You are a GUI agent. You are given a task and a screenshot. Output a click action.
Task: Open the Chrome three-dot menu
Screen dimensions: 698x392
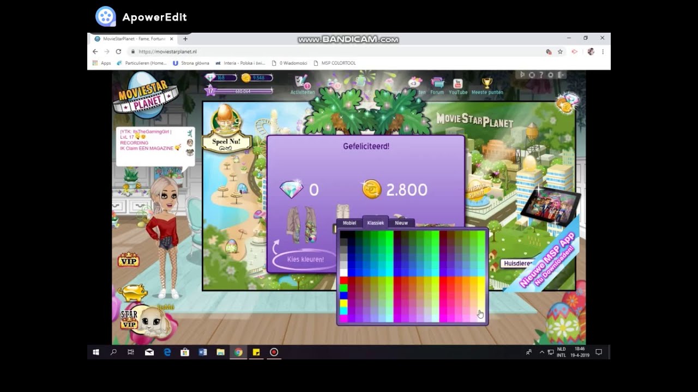pos(603,52)
